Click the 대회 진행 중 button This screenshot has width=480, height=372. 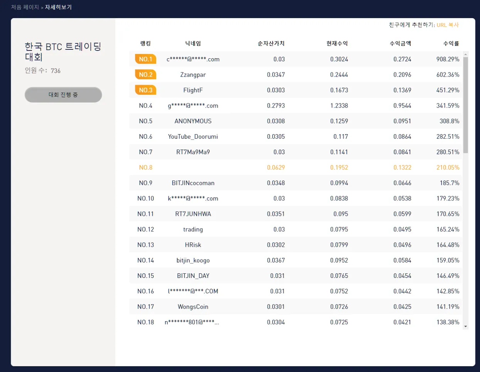(63, 95)
